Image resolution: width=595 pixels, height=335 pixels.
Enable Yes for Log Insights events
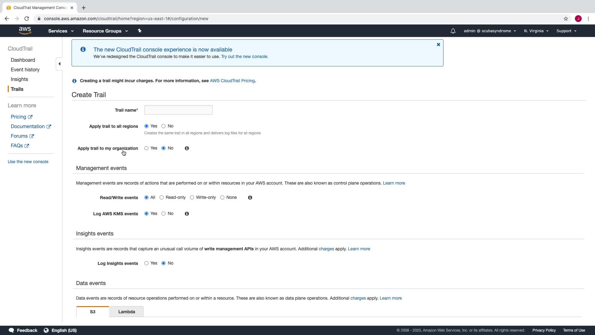point(147,263)
